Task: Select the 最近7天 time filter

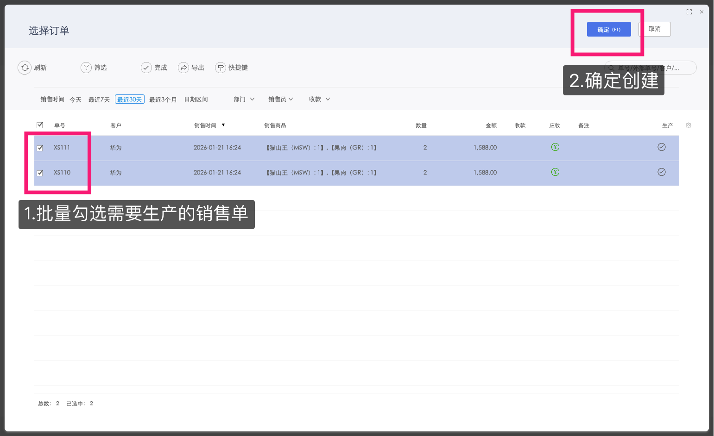Action: click(99, 100)
